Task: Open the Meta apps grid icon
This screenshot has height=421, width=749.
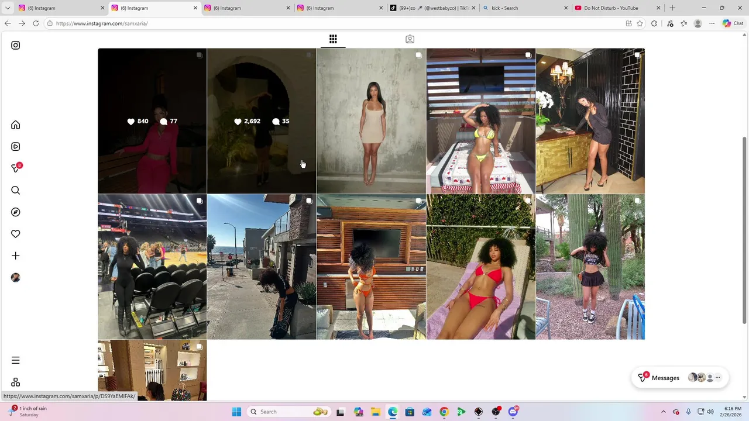Action: click(x=16, y=382)
